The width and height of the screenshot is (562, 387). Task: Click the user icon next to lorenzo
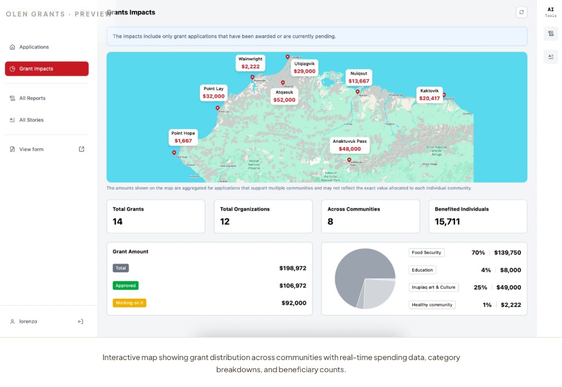pyautogui.click(x=13, y=322)
